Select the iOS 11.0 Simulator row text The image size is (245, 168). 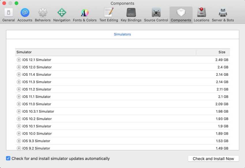(37, 104)
